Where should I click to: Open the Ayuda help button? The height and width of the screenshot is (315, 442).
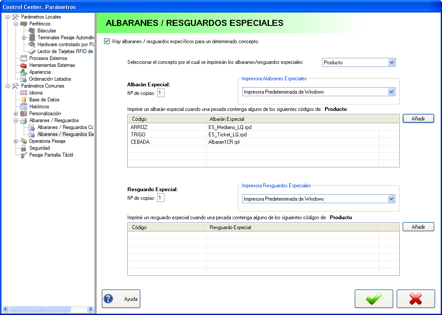[x=121, y=299]
